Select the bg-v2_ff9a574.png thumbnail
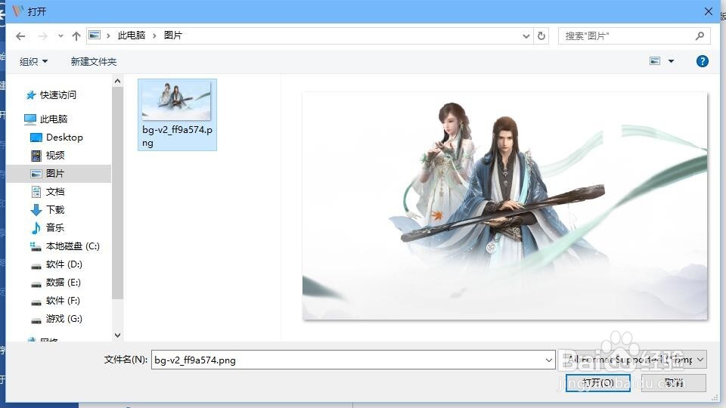 coord(176,100)
